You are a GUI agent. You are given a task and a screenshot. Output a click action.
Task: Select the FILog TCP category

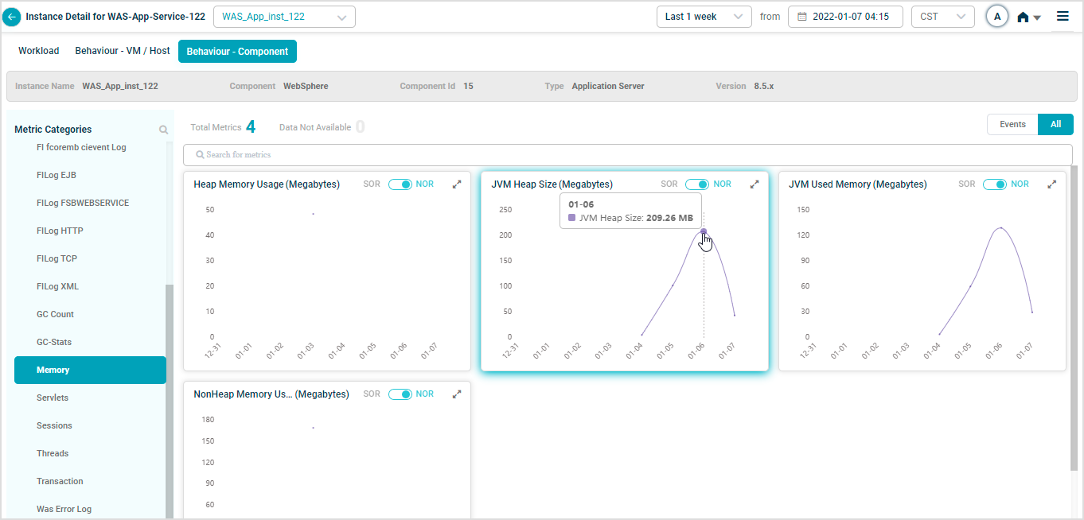click(x=57, y=258)
